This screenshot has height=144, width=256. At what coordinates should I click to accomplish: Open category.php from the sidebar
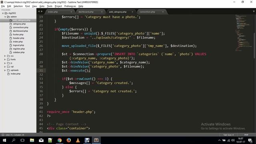coord(19,24)
